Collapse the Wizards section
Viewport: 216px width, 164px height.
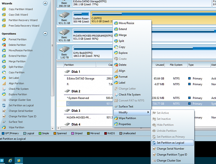(x=45, y=3)
